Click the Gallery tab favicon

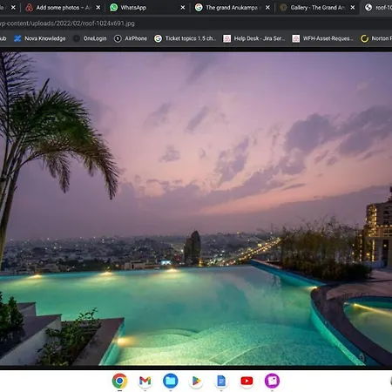[283, 8]
